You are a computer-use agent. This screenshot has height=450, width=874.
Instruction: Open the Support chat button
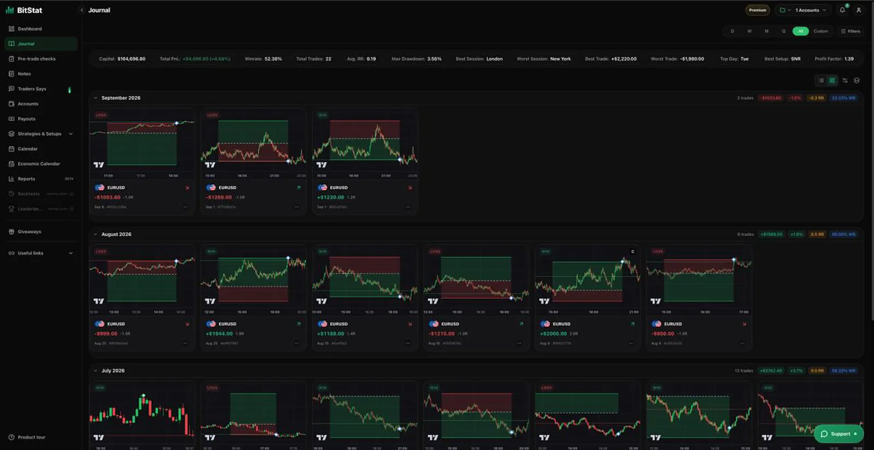838,434
